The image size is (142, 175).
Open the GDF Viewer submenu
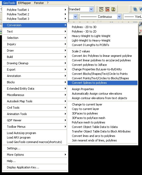35,120
